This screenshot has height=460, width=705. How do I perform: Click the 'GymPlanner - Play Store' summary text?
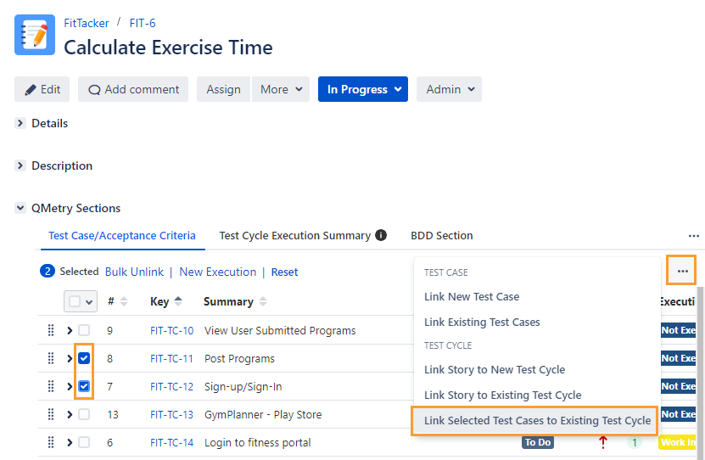pyautogui.click(x=263, y=414)
